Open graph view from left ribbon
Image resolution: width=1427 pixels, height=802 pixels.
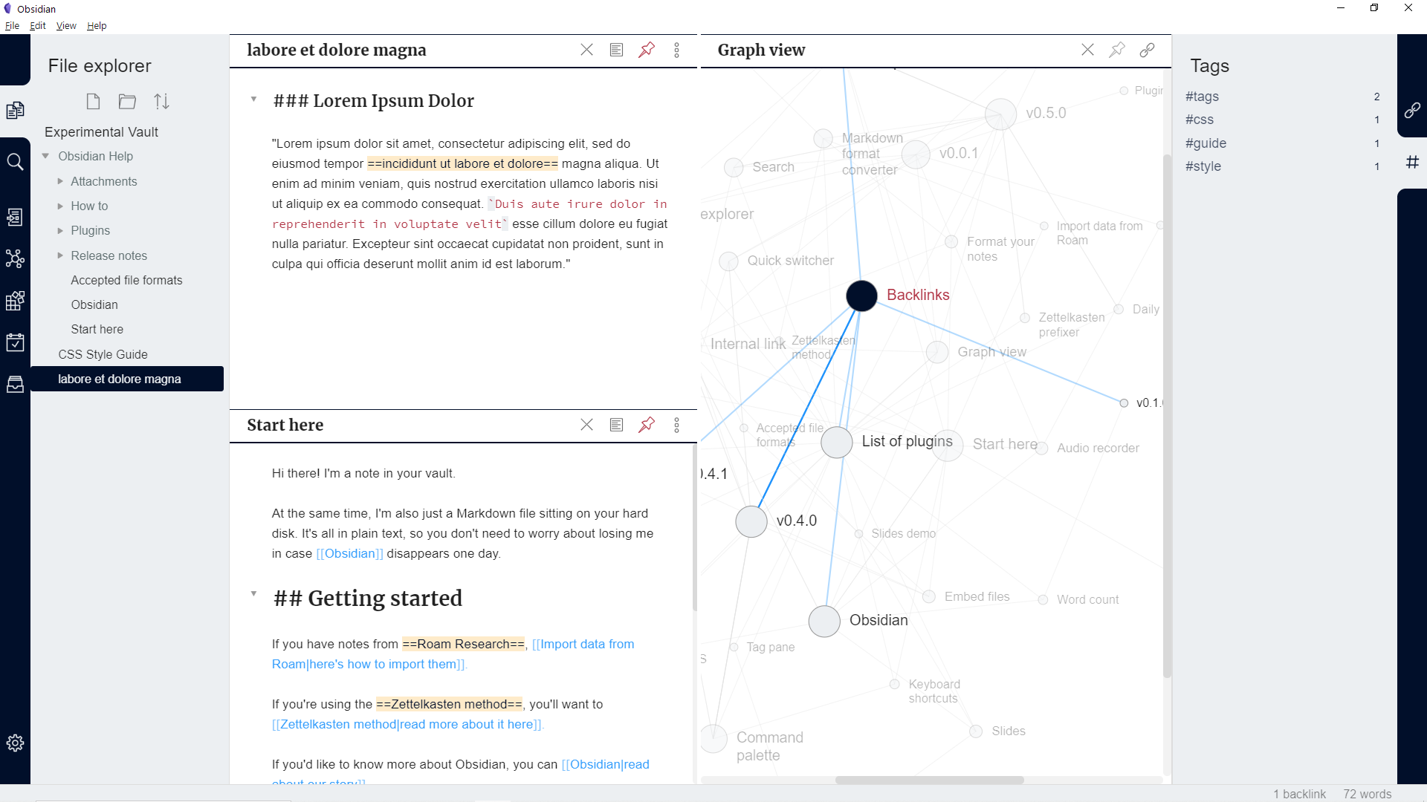coord(15,258)
